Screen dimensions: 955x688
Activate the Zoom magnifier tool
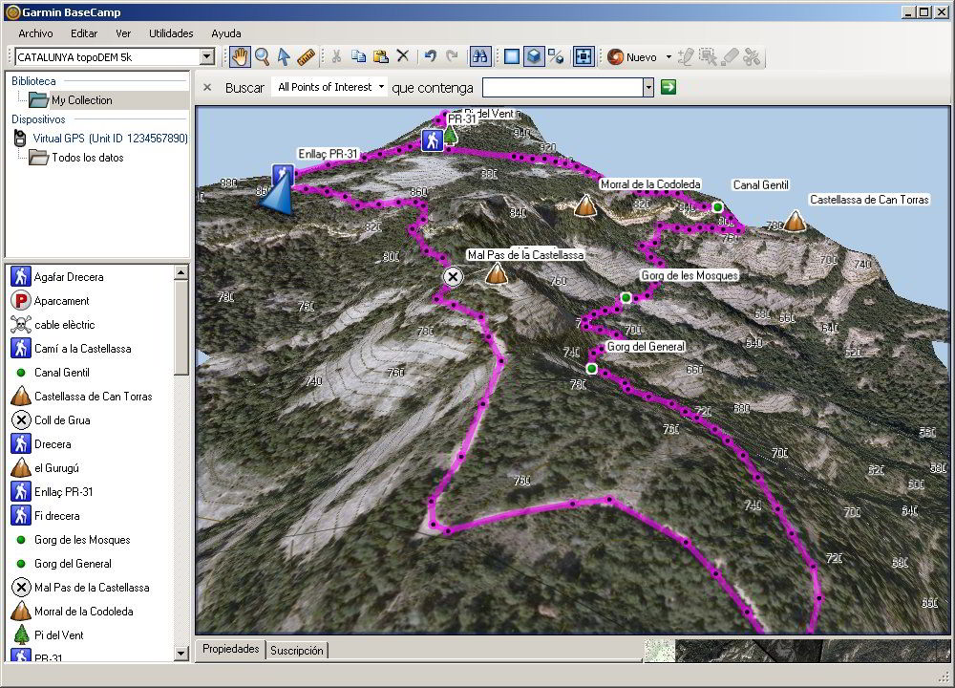(x=262, y=57)
